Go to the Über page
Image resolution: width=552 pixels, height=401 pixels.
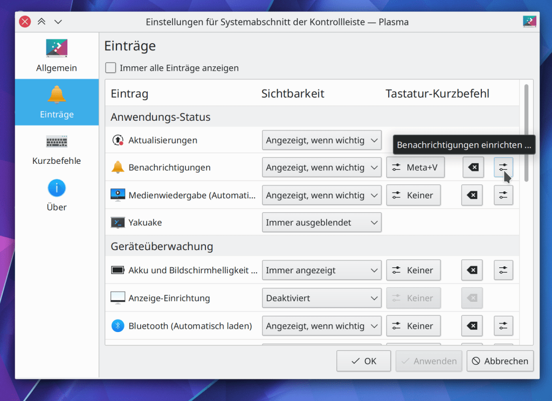coord(57,195)
